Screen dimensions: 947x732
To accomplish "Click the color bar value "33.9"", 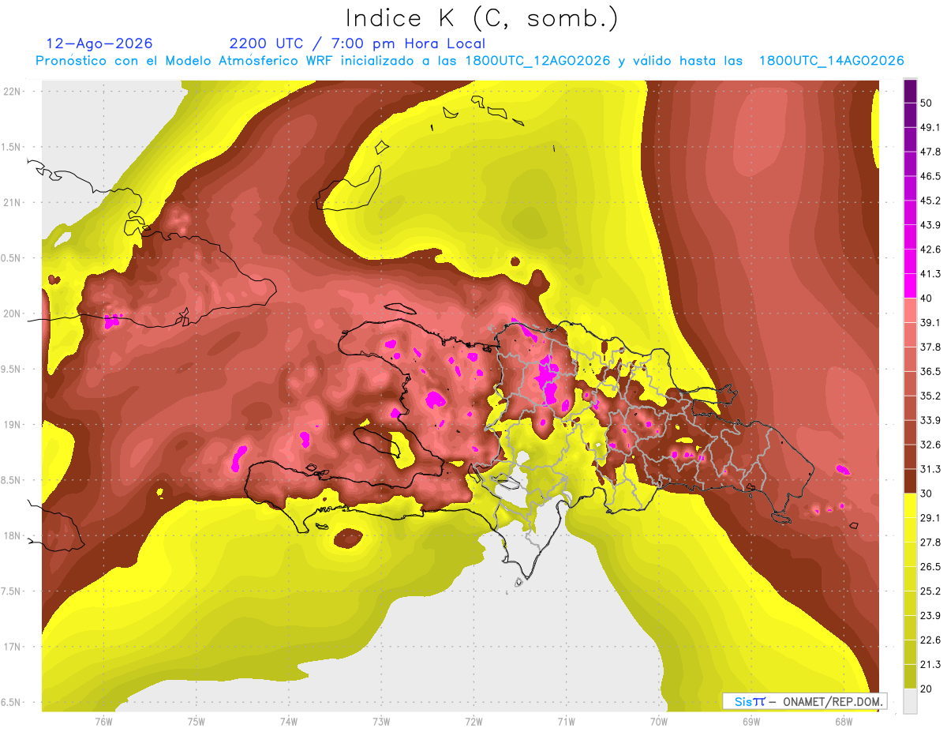I will click(x=930, y=420).
